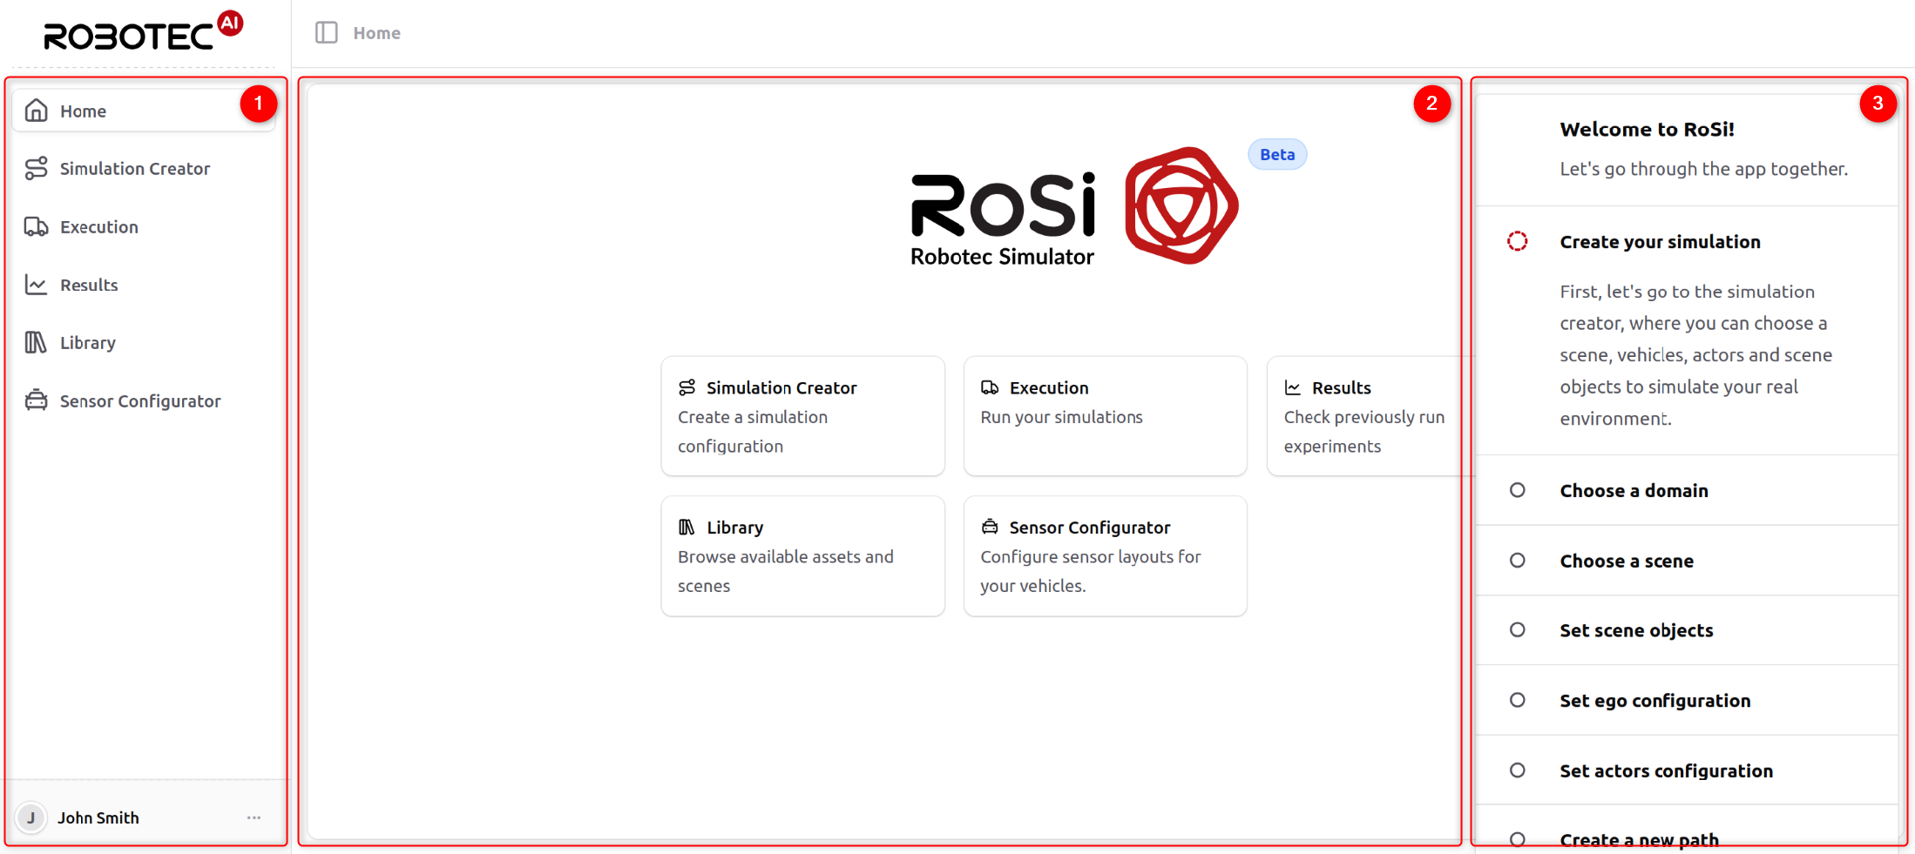Click the Results chart icon in sidebar
1915x854 pixels.
pyautogui.click(x=36, y=285)
